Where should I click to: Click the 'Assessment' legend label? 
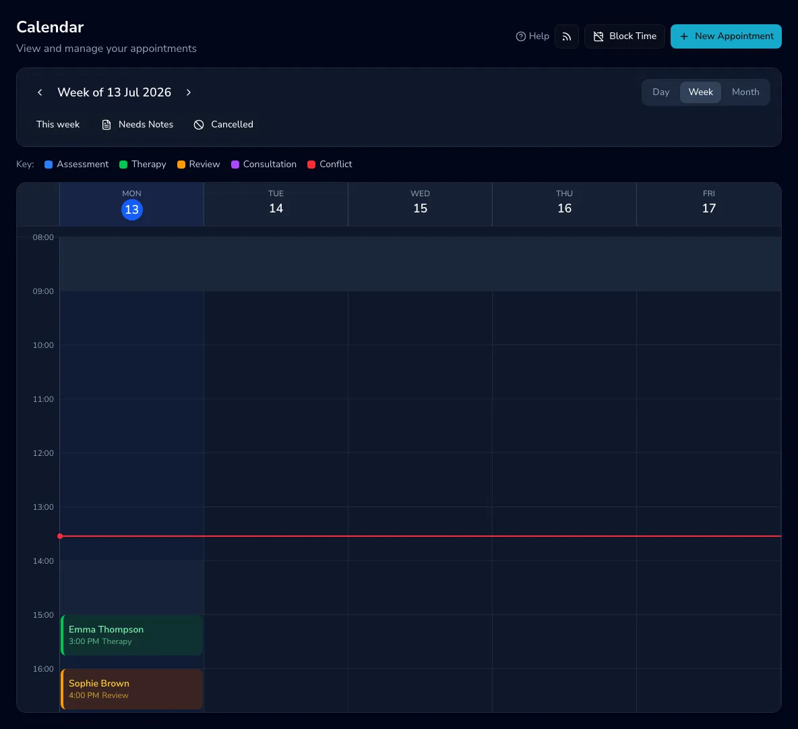coord(83,165)
